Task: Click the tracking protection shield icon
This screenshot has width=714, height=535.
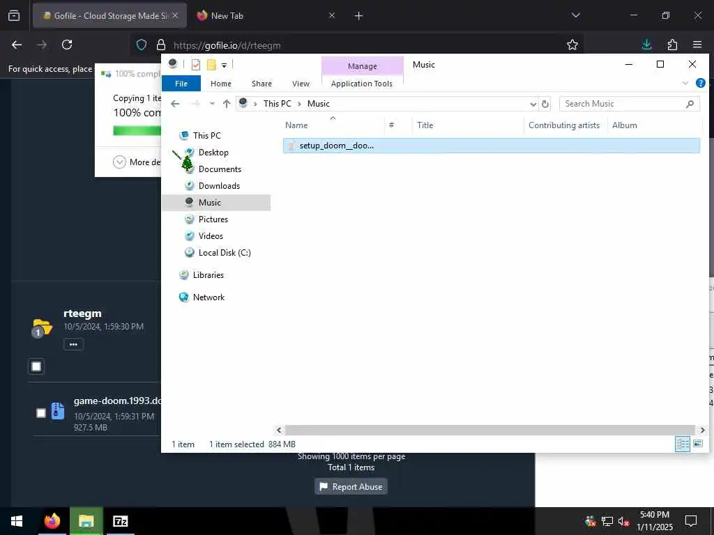Action: point(142,45)
